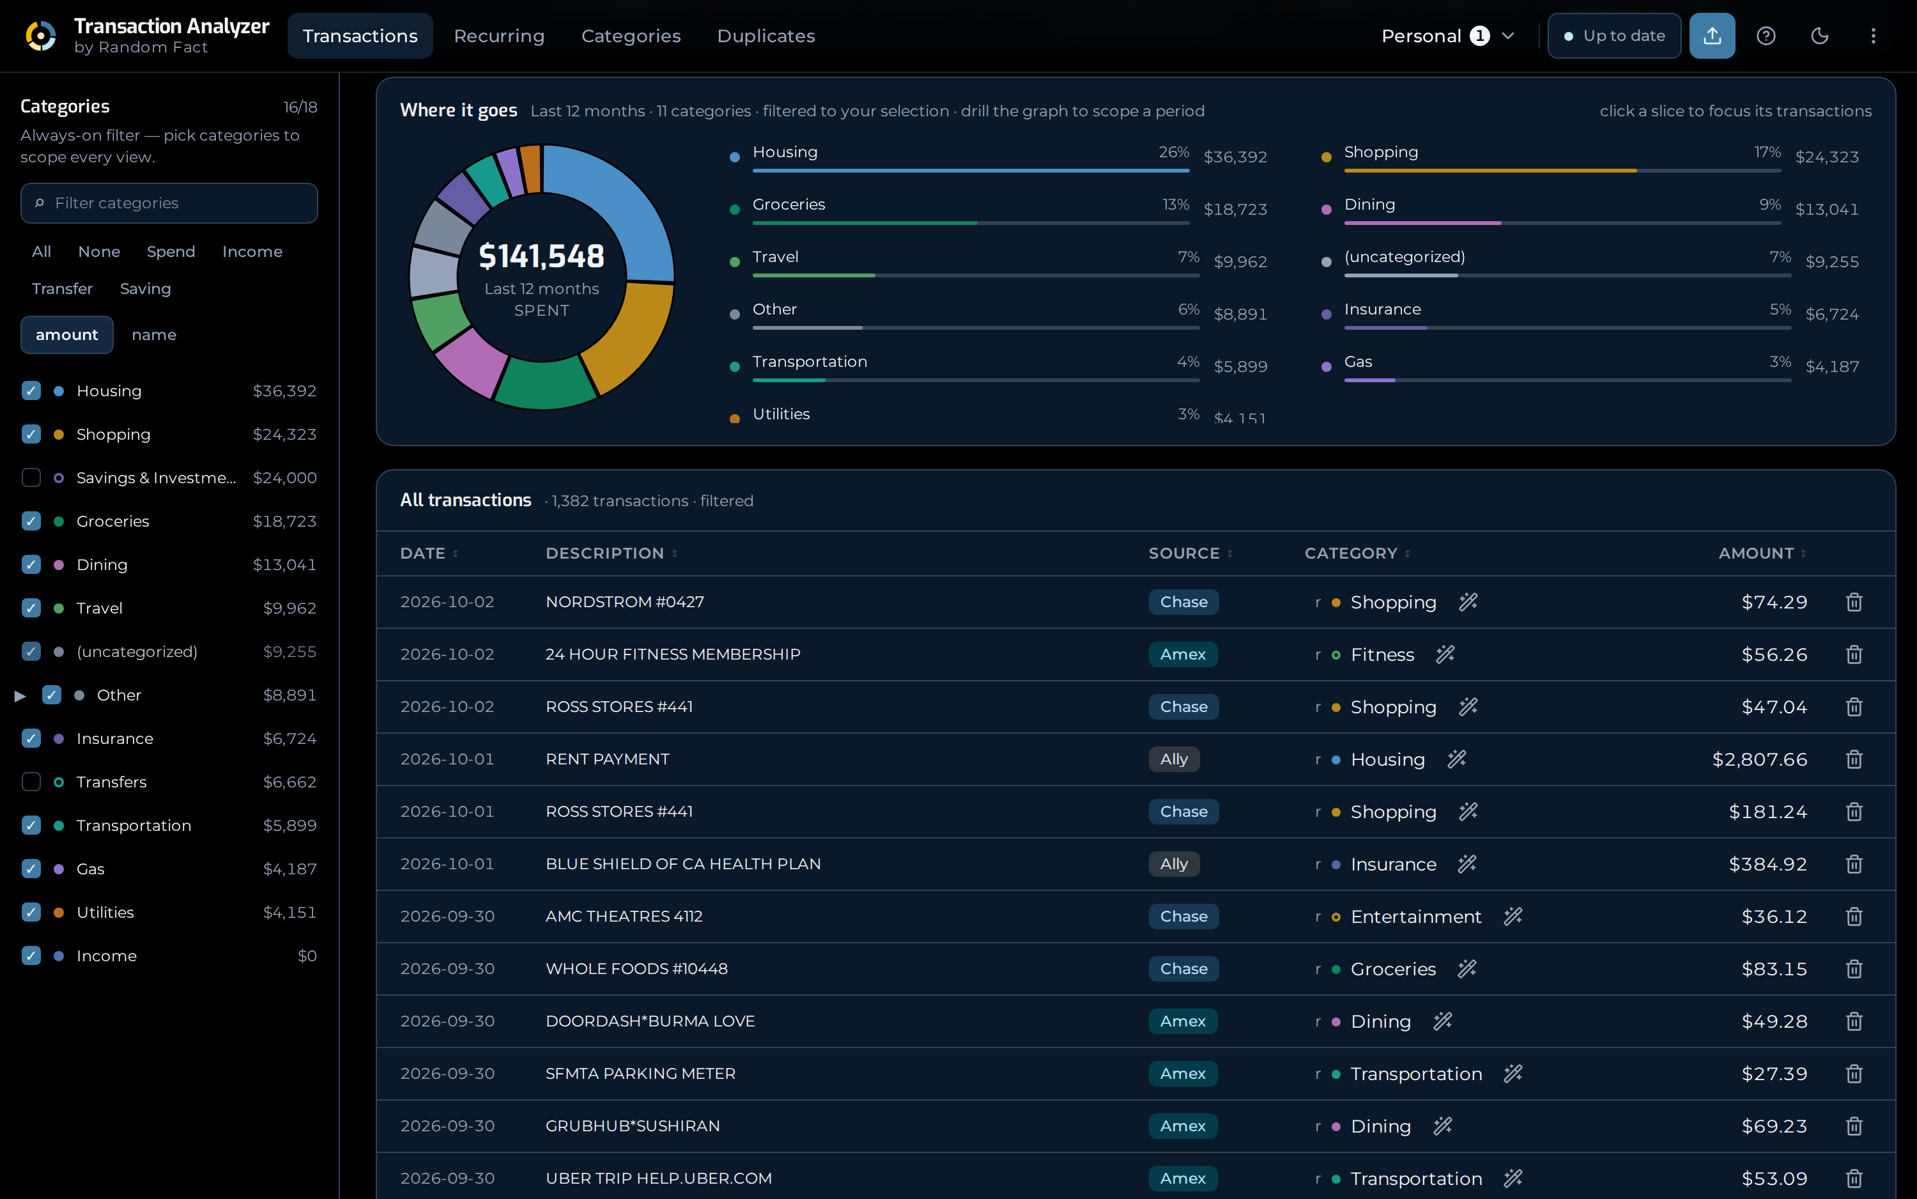Sort transactions by the DATE column
Screen dimensions: 1917x1199
click(x=429, y=553)
